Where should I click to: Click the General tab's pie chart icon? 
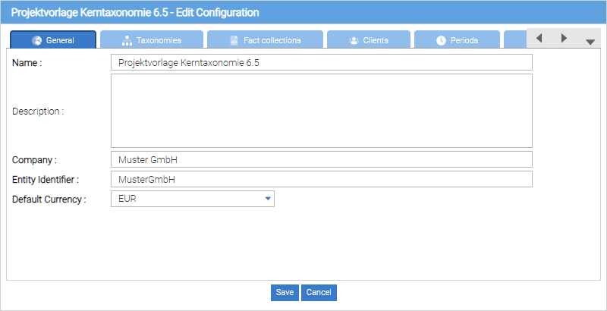pyautogui.click(x=36, y=40)
